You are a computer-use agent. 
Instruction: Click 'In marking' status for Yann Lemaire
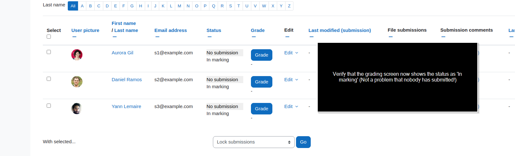pyautogui.click(x=218, y=113)
